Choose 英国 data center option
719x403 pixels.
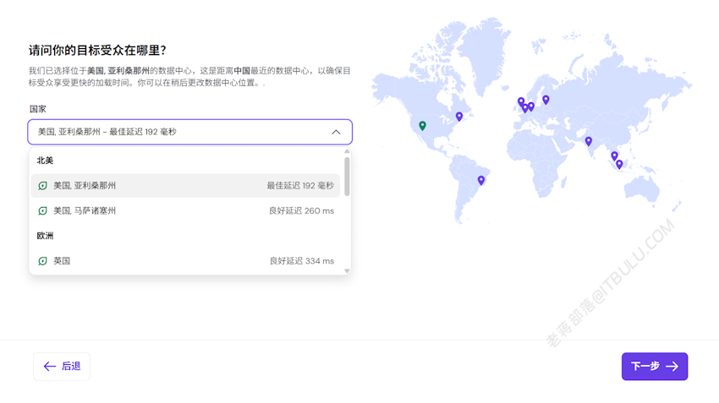tap(185, 260)
